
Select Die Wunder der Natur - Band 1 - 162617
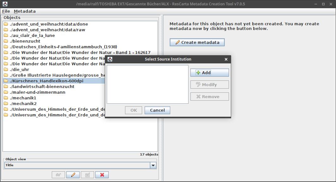pyautogui.click(x=80, y=52)
